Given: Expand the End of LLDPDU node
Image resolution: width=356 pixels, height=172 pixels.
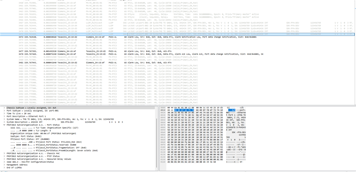Looking at the screenshot, I should [x=4, y=168].
